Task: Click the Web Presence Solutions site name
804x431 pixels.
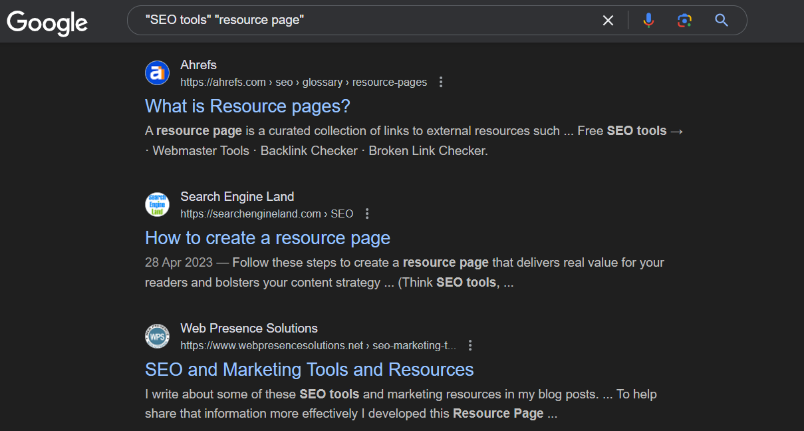Action: tap(249, 329)
